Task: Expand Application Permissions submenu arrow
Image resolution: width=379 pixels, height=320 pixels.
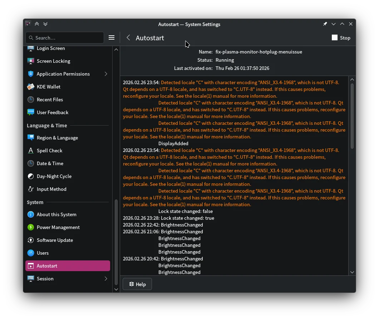Action: 106,74
